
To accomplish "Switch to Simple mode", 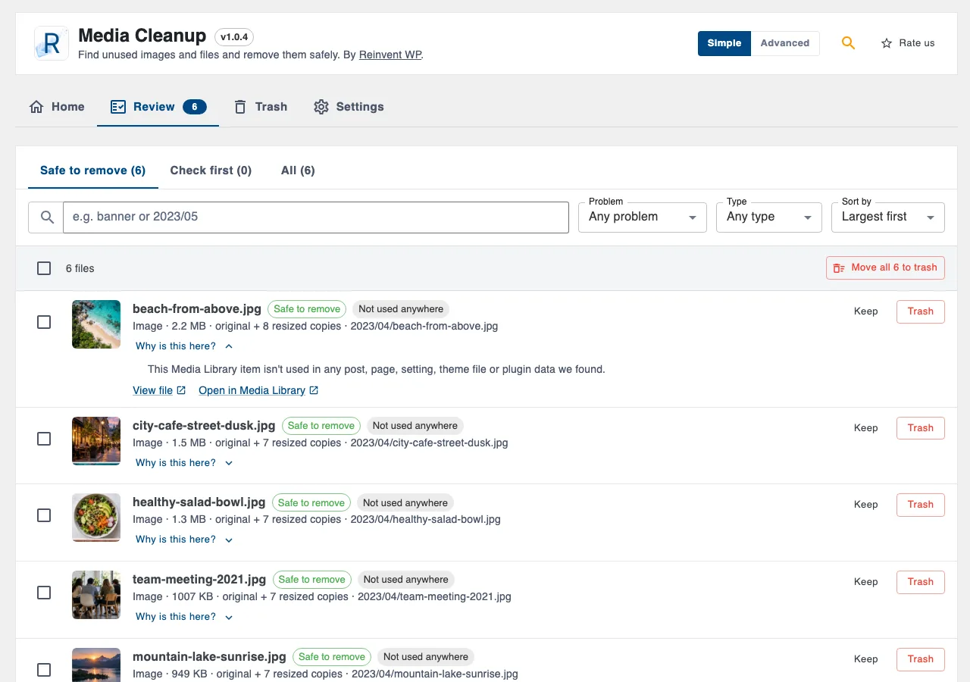I will [724, 43].
